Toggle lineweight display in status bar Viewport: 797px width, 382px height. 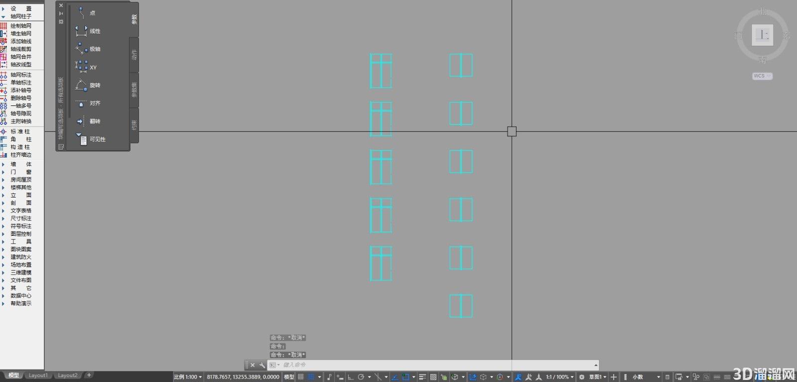point(422,377)
